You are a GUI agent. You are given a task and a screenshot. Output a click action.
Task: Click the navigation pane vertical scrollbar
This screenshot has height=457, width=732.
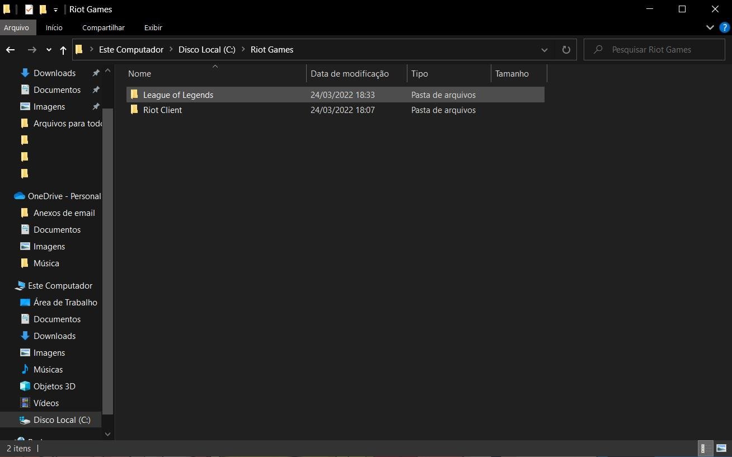point(108,261)
